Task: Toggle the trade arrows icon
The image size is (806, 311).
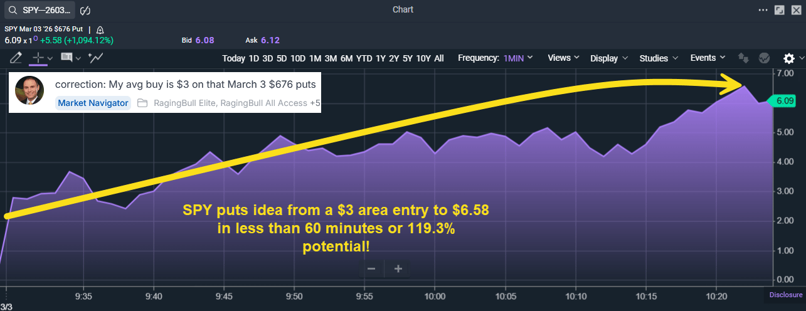Action: point(744,58)
